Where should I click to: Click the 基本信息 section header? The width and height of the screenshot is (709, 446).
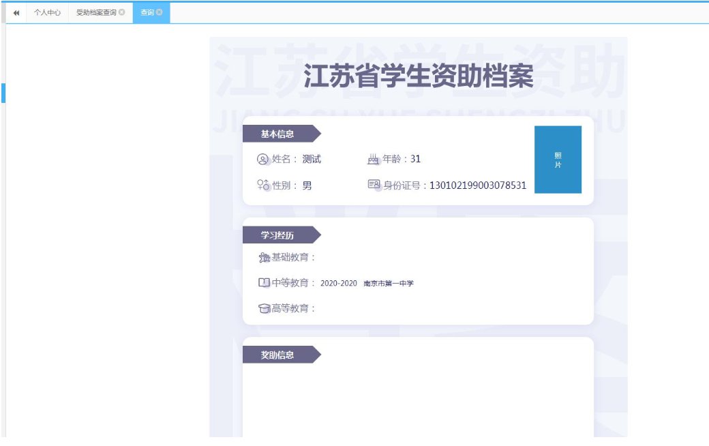coord(278,134)
